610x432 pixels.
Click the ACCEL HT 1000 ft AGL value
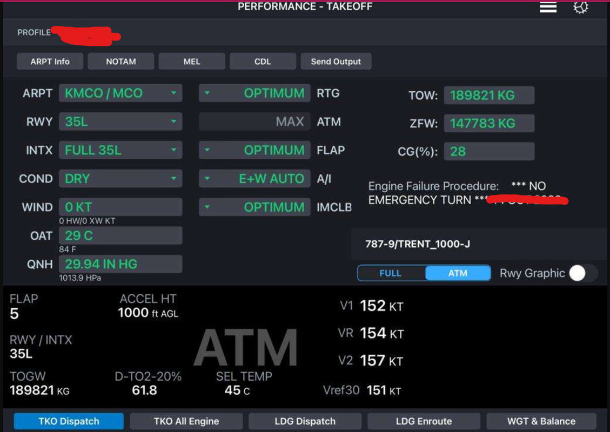148,313
